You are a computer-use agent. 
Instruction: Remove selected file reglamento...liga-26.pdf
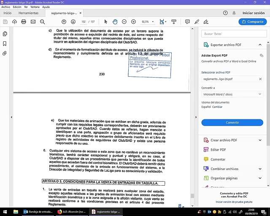pos(260,79)
